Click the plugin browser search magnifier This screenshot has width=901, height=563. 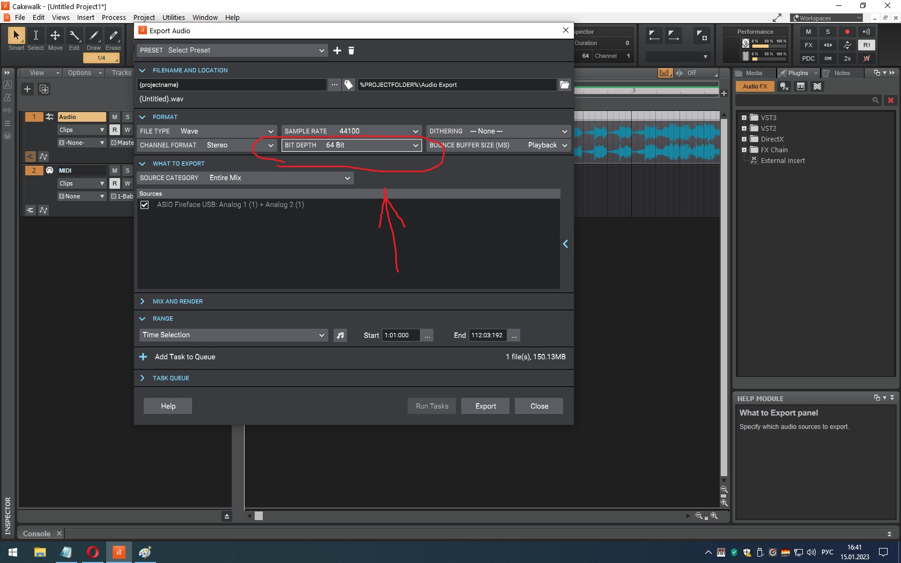pyautogui.click(x=876, y=100)
